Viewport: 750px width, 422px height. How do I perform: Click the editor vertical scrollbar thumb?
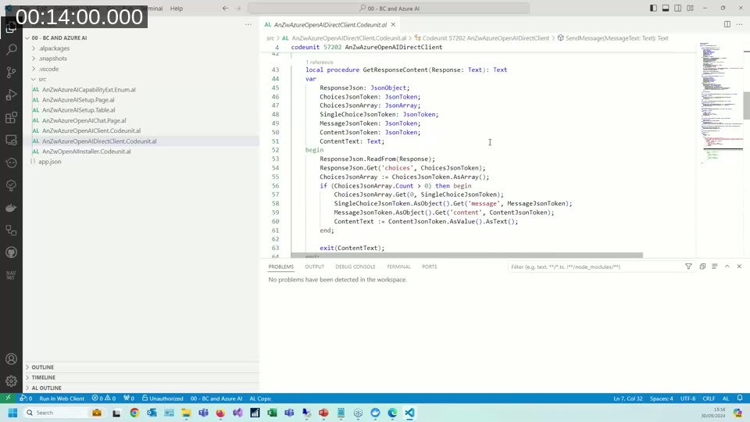pos(746,105)
